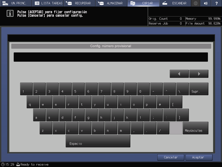This screenshot has height=167, width=222.
Task: Tap the 4 key
Action: coord(65,89)
